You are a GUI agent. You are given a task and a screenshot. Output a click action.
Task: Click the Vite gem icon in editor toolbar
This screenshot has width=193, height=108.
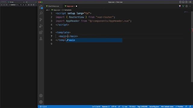click(x=180, y=6)
